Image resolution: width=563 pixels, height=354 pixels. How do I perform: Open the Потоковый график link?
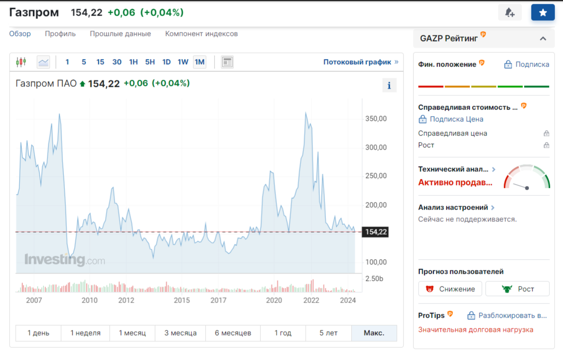(361, 62)
